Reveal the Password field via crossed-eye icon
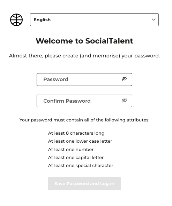 pos(124,79)
